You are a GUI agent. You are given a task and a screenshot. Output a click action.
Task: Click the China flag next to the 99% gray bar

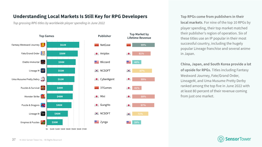coord(129,45)
